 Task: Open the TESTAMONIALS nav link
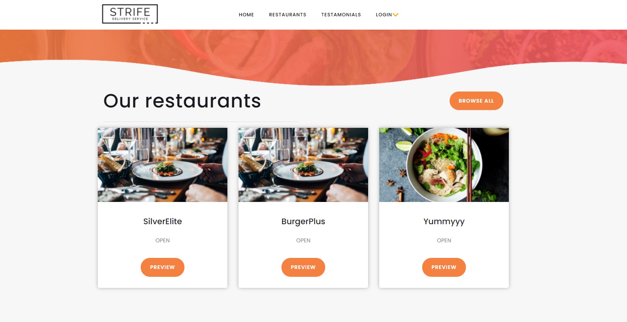pos(341,15)
